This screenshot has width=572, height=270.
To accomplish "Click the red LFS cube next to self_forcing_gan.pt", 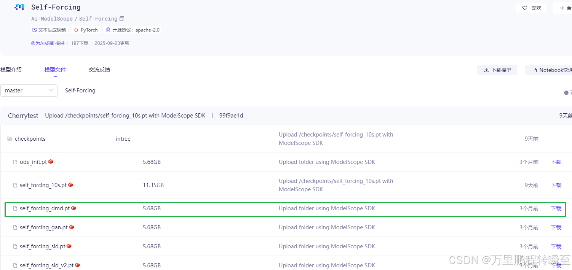I will pyautogui.click(x=72, y=227).
